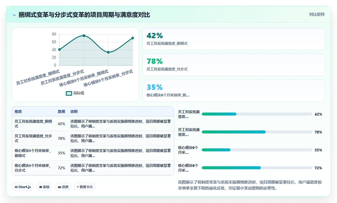Viewport: 337px width, 203px height.
Task: Click the icon inside the 表格 tag
Action: (x=41, y=187)
